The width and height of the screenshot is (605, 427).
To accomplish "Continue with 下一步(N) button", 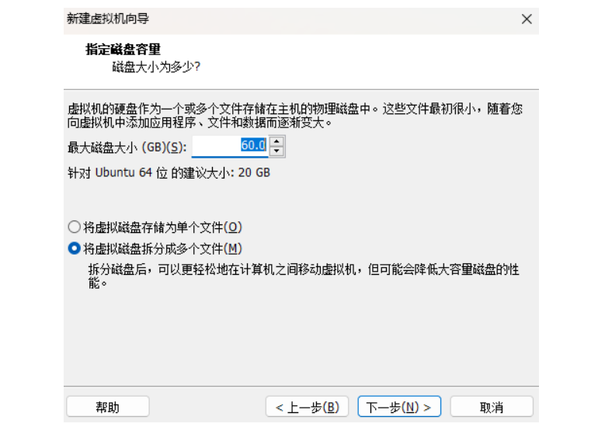I will [399, 407].
